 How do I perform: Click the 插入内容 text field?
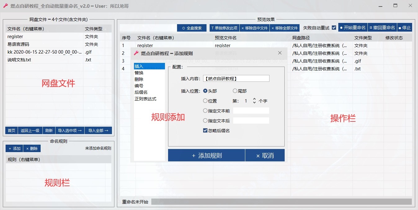pos(236,79)
